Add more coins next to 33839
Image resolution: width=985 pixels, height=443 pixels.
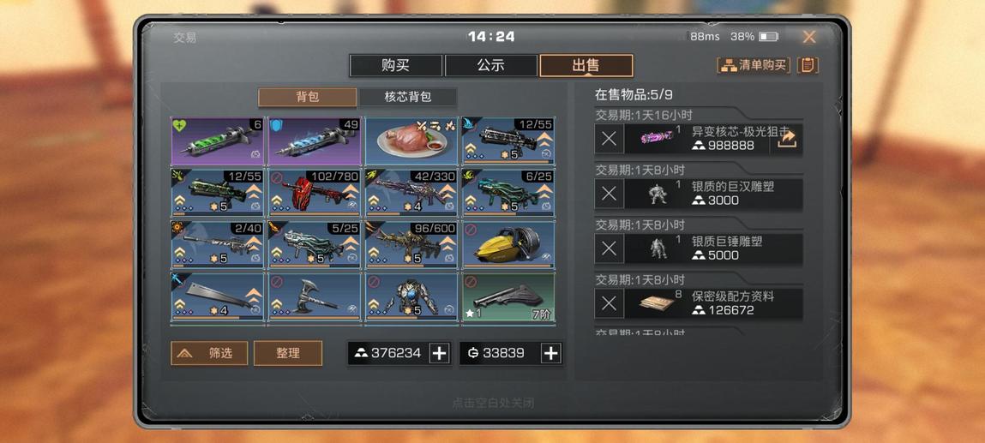click(x=550, y=353)
